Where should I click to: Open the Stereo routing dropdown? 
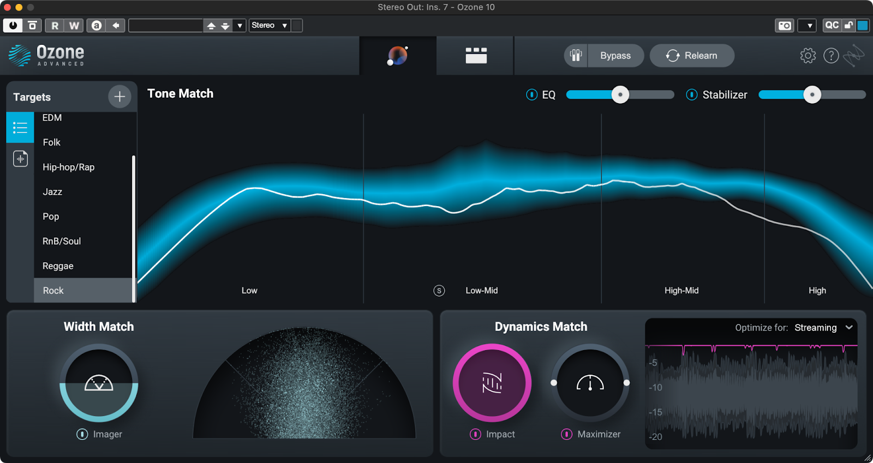point(270,26)
